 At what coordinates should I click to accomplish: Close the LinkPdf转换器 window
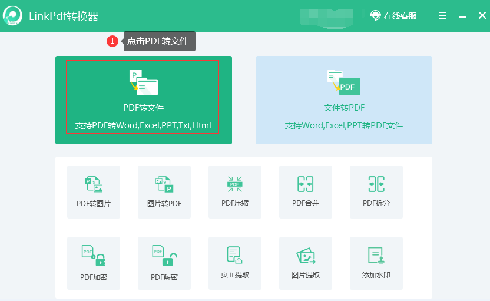coord(482,15)
